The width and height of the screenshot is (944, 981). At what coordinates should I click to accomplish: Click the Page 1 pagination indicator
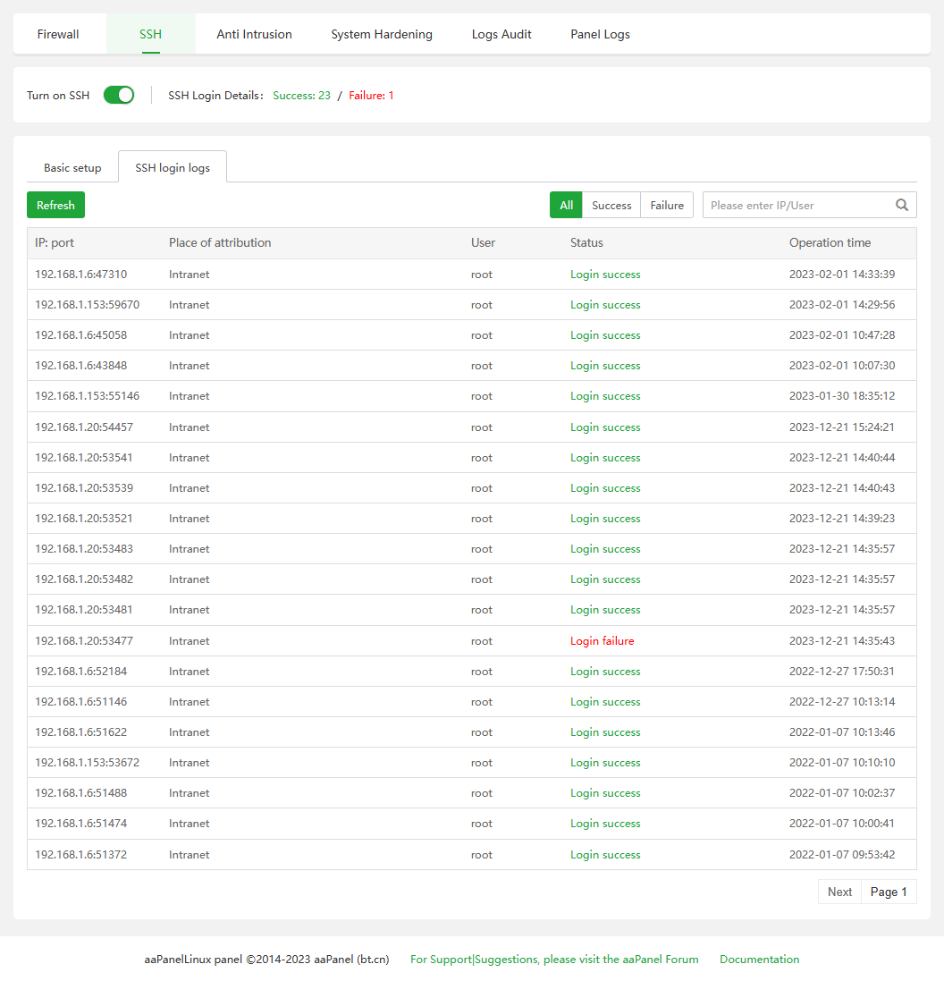[x=889, y=892]
